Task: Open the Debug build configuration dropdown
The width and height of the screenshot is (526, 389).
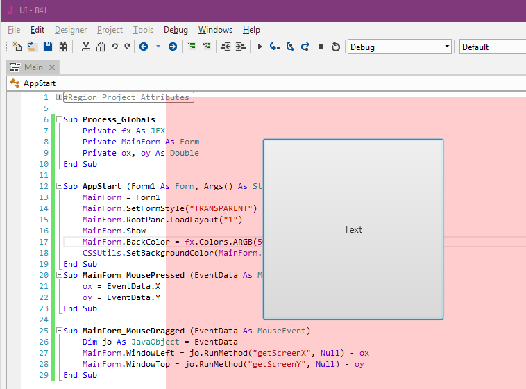Action: coord(400,47)
